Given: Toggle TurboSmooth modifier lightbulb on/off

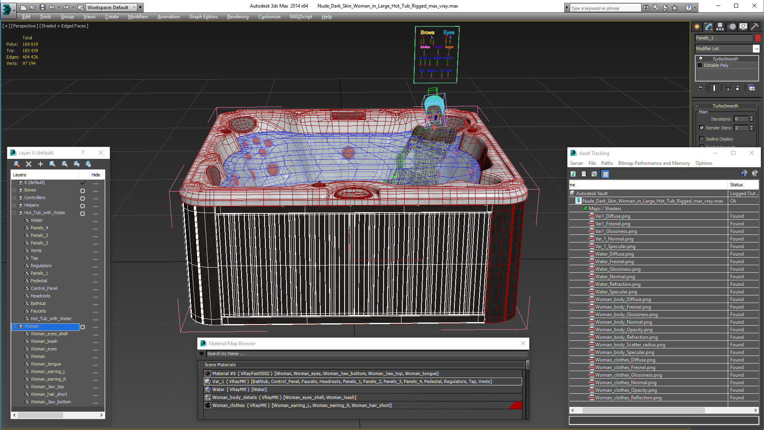Looking at the screenshot, I should coord(701,59).
